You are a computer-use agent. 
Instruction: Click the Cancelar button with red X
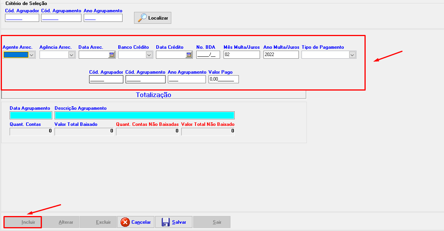point(136,222)
